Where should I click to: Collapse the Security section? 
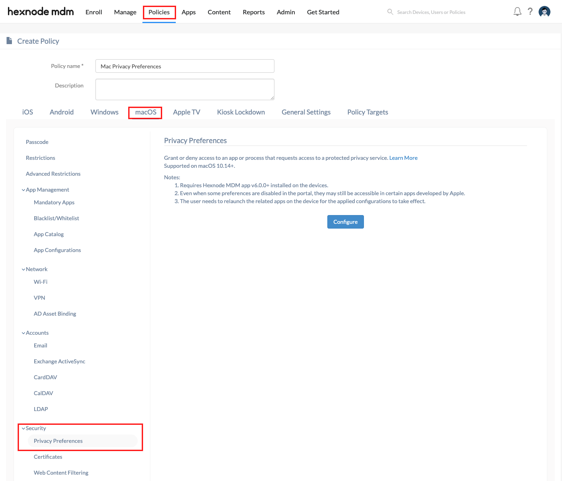click(x=23, y=429)
